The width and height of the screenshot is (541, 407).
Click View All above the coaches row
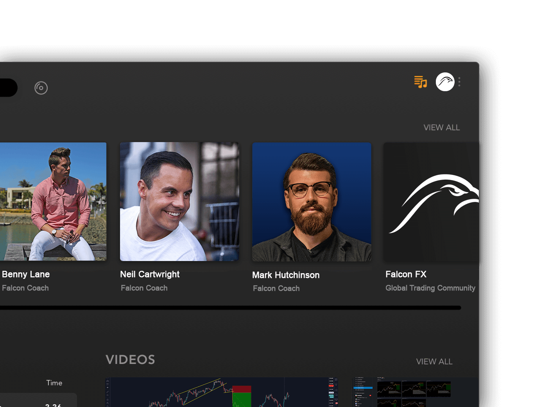(442, 128)
